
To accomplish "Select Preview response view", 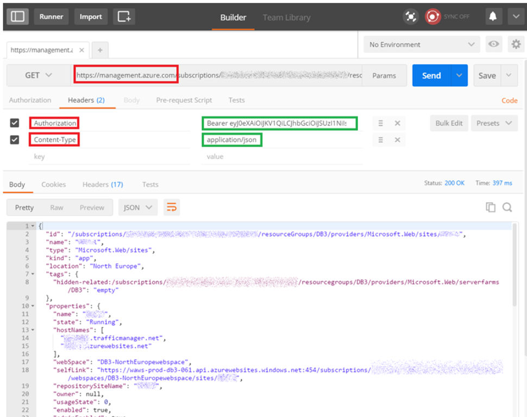I will (x=92, y=207).
